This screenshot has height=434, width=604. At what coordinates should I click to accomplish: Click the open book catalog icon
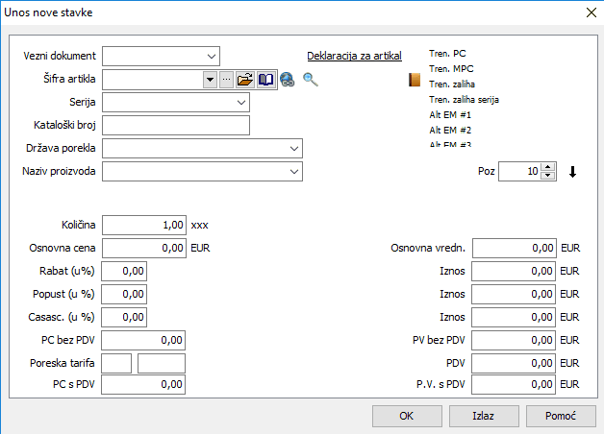[x=266, y=80]
